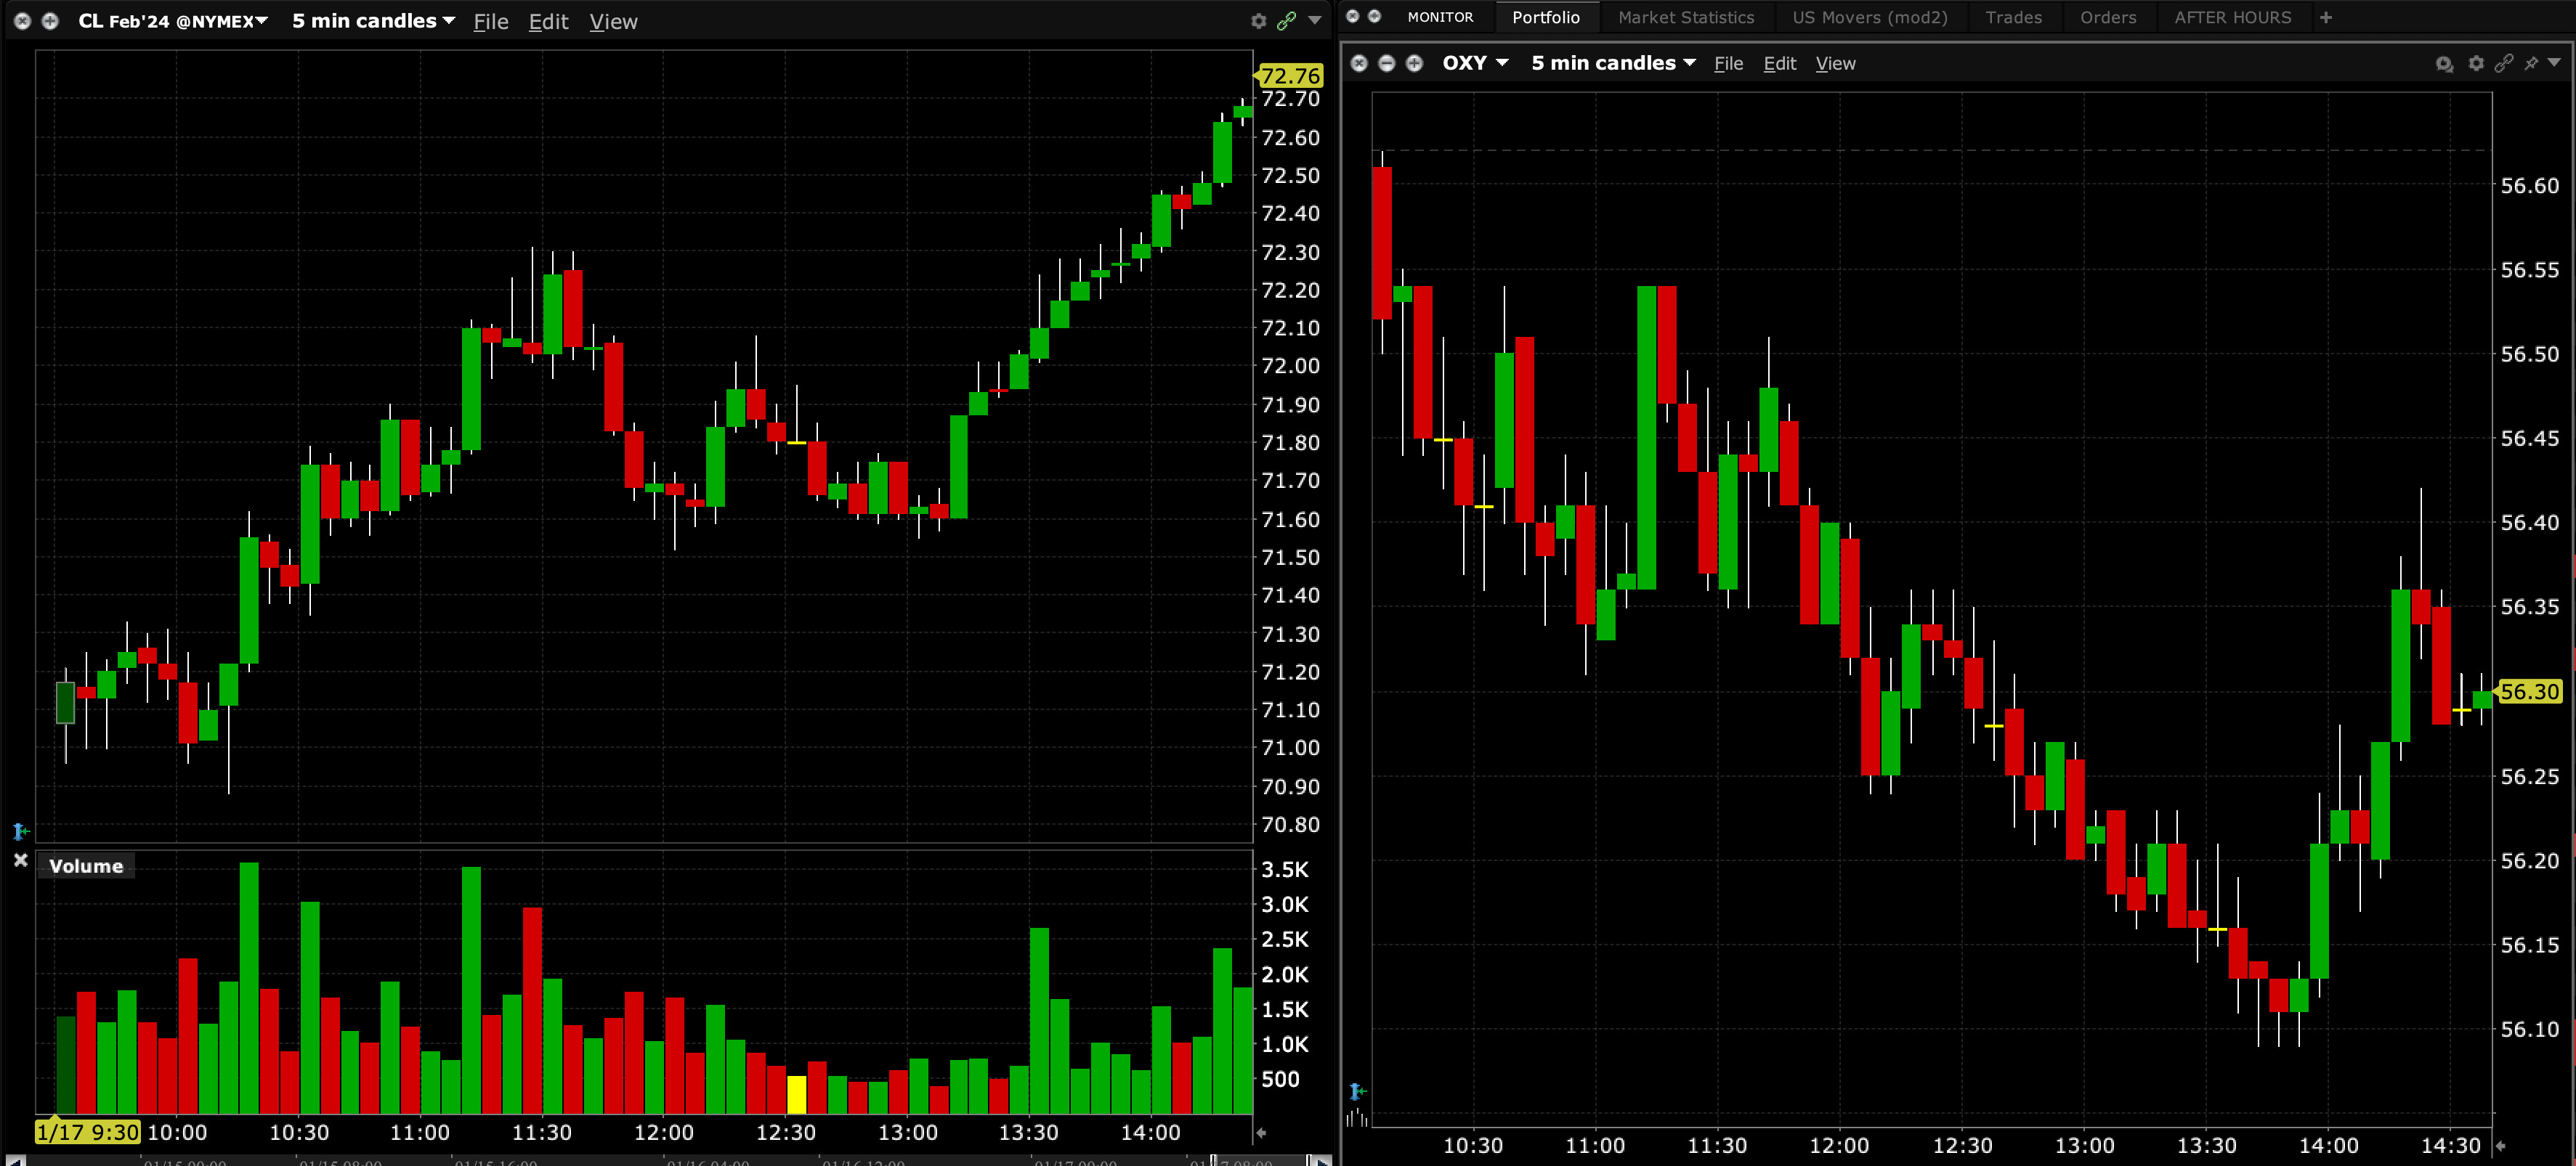This screenshot has height=1166, width=2576.
Task: Open the AFTER HOURS tab
Action: tap(2232, 17)
